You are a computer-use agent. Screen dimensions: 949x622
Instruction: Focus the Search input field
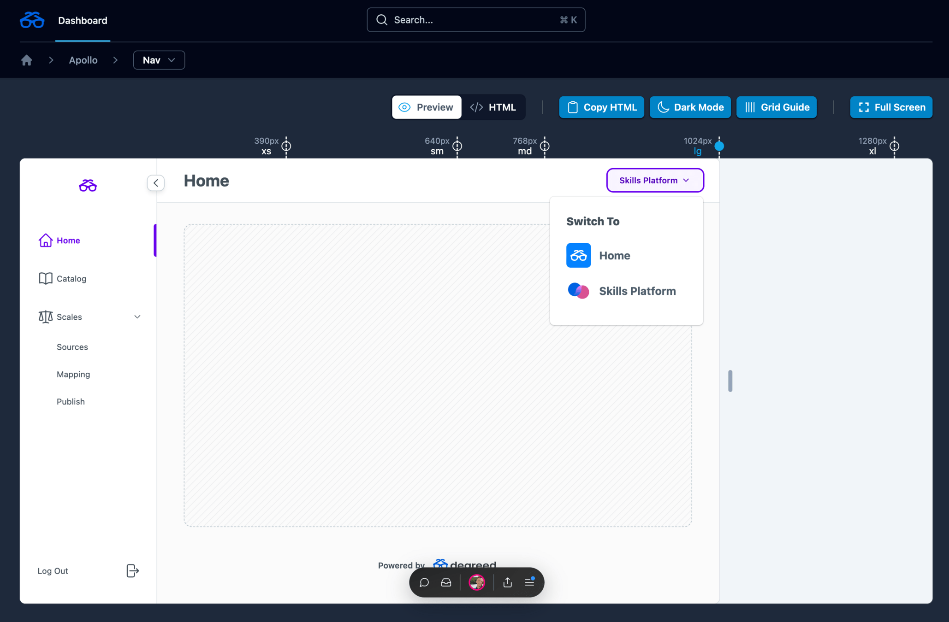(475, 20)
